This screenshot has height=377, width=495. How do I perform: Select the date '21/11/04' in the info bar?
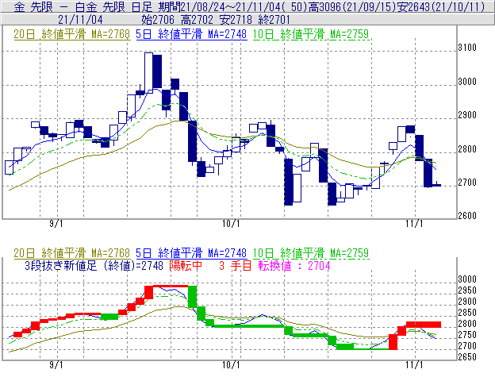coord(80,20)
